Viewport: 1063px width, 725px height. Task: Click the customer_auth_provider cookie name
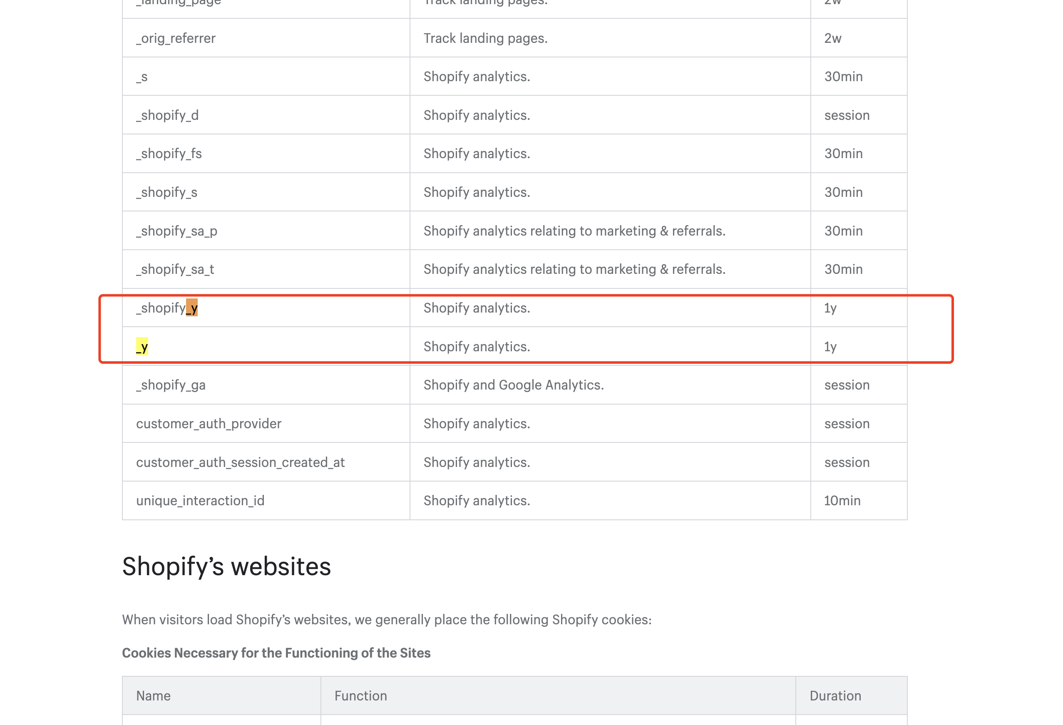coord(209,424)
